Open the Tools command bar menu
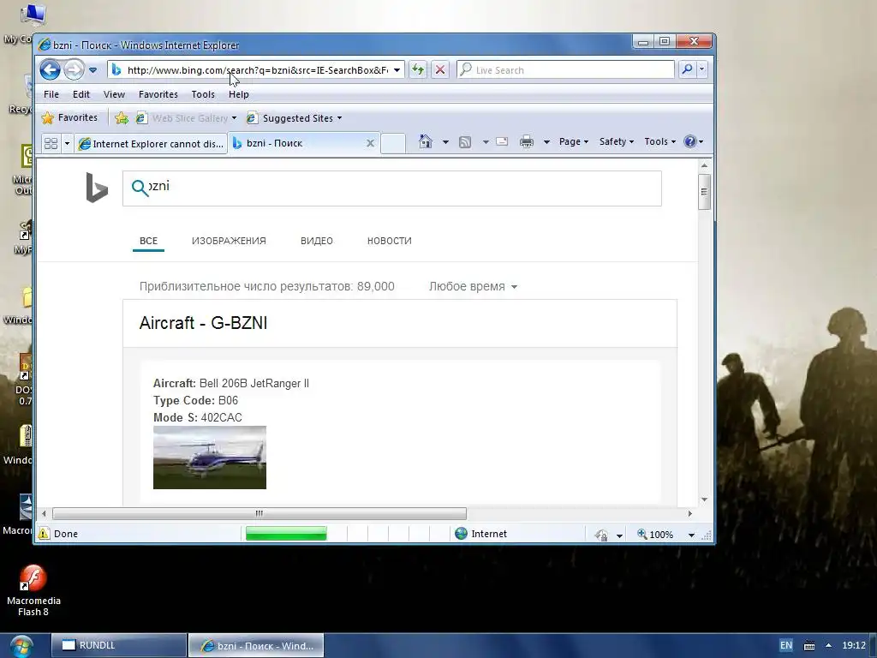877x658 pixels. tap(660, 141)
